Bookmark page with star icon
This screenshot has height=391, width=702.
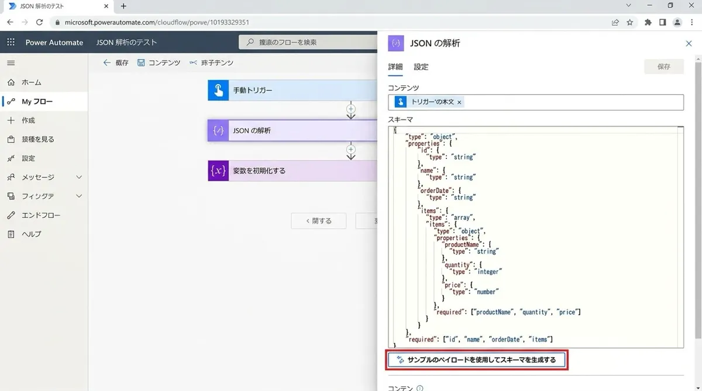tap(630, 22)
